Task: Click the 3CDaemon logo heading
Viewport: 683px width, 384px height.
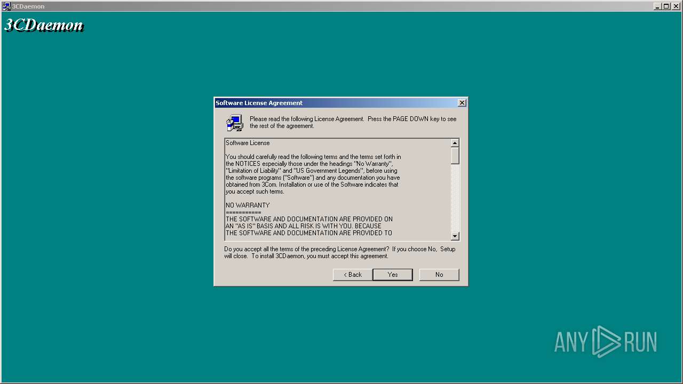Action: tap(44, 25)
